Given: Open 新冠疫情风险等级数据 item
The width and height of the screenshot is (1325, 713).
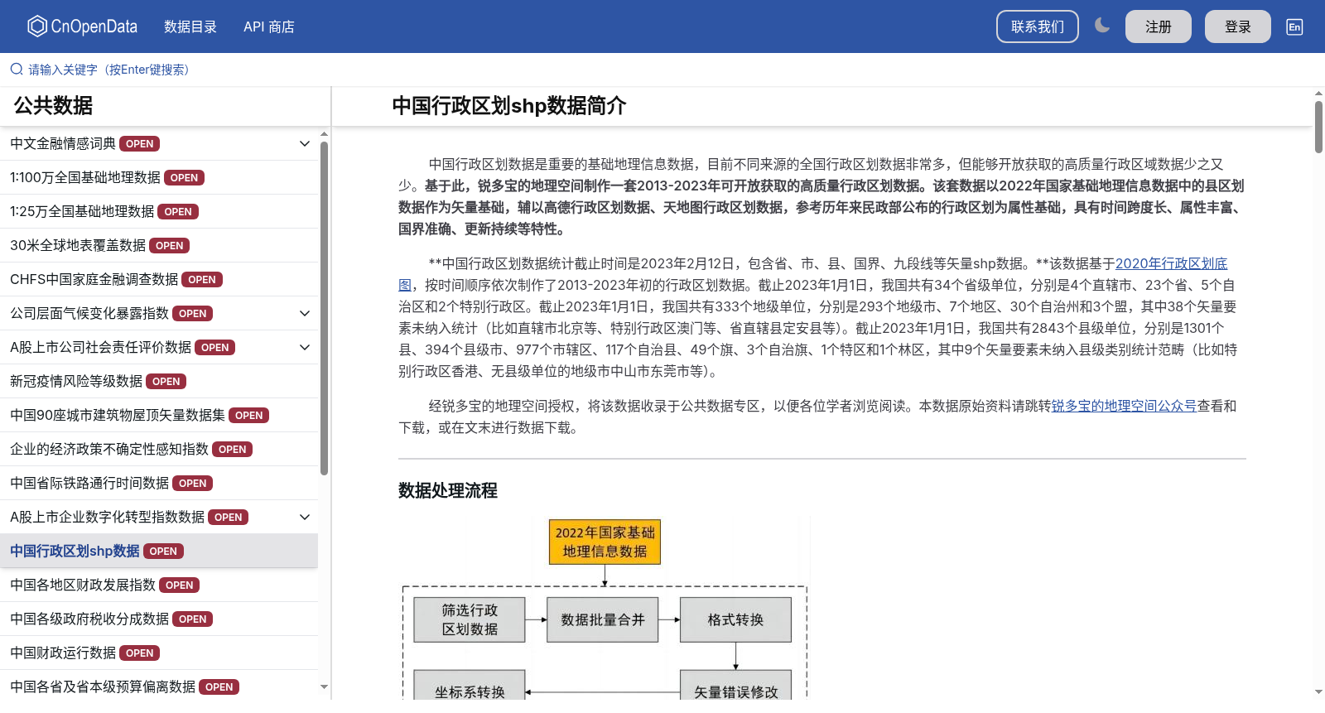Looking at the screenshot, I should click(159, 381).
